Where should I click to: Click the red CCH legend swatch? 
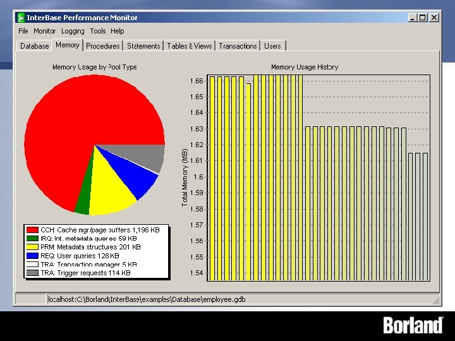(32, 230)
